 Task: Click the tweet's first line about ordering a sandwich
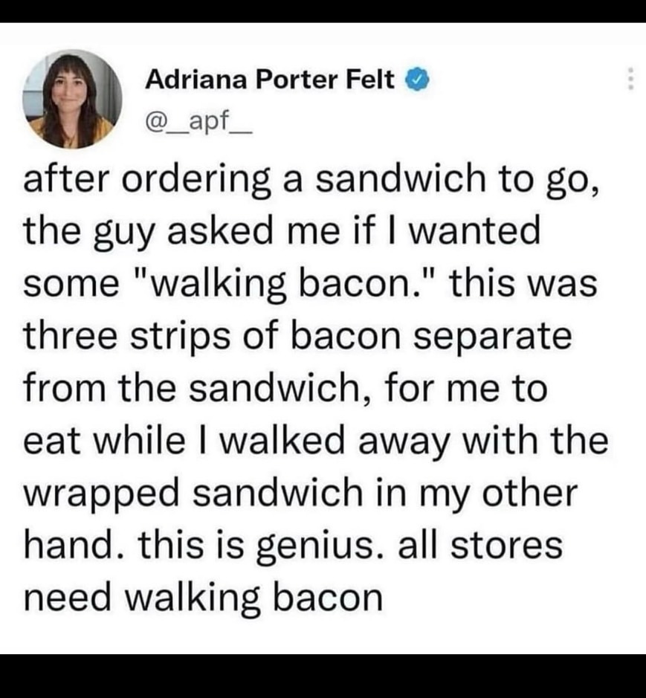[x=312, y=181]
